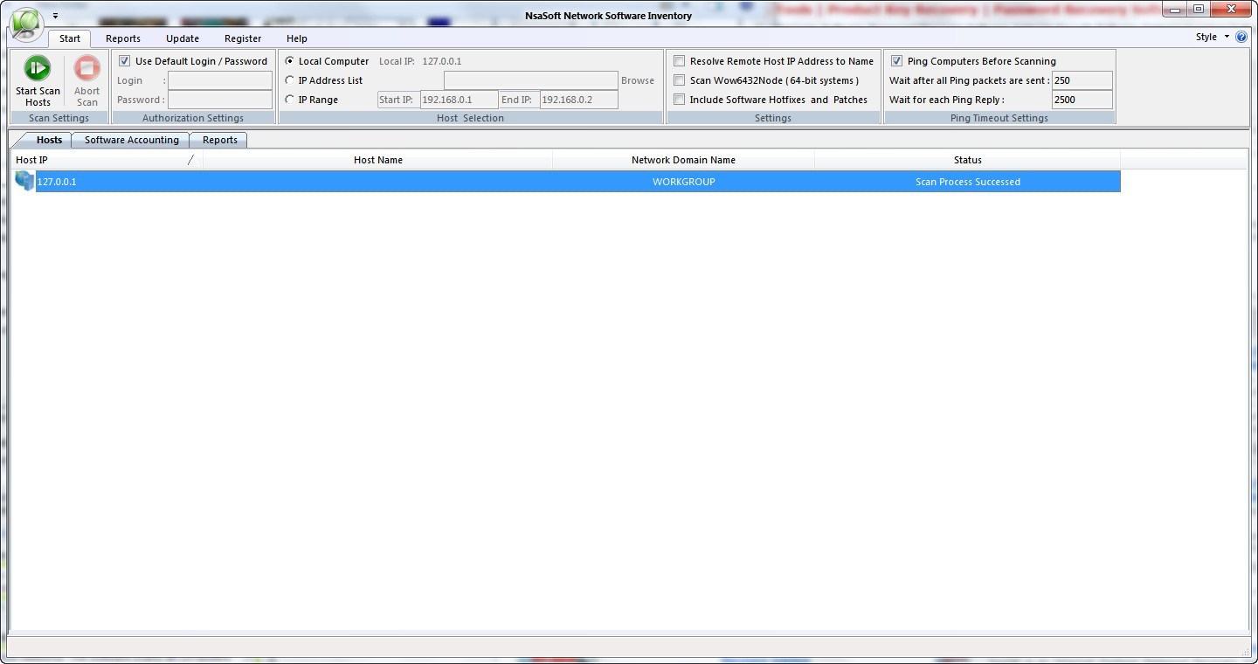
Task: Toggle Ping Computers Before Scanning checkbox
Action: tap(896, 61)
